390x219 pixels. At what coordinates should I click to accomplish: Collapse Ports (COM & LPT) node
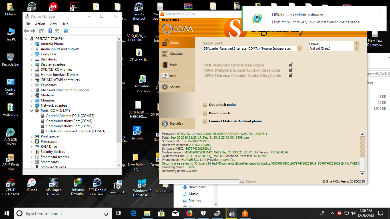pyautogui.click(x=32, y=111)
